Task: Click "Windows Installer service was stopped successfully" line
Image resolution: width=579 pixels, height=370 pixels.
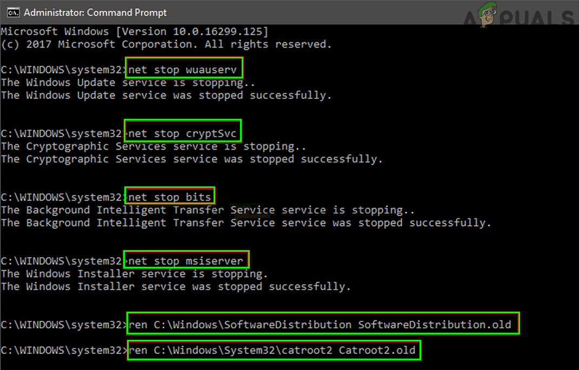Action: (176, 287)
